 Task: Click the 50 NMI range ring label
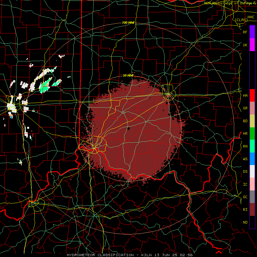click(x=128, y=75)
